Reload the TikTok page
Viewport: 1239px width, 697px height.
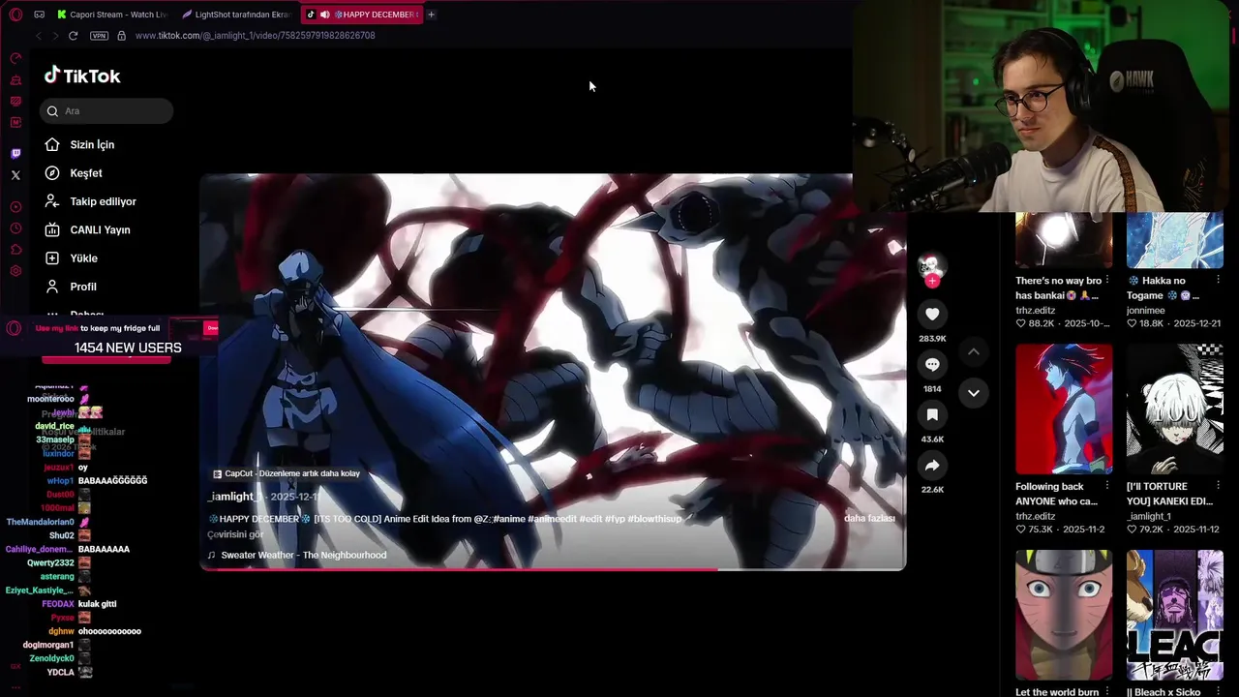[x=73, y=36]
